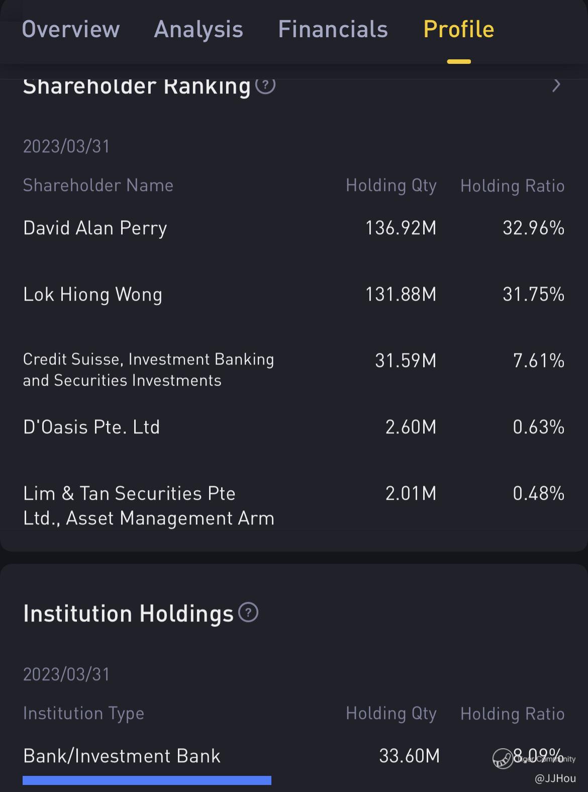The height and width of the screenshot is (792, 588).
Task: Click the Holding Qty column header for shareholders
Action: 391,186
